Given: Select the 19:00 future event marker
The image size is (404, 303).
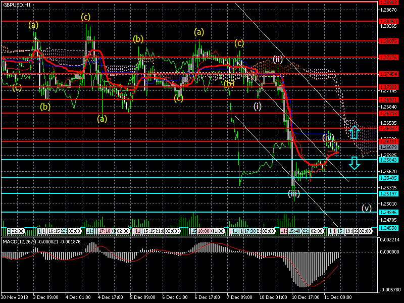Looking at the screenshot, I should (349, 231).
